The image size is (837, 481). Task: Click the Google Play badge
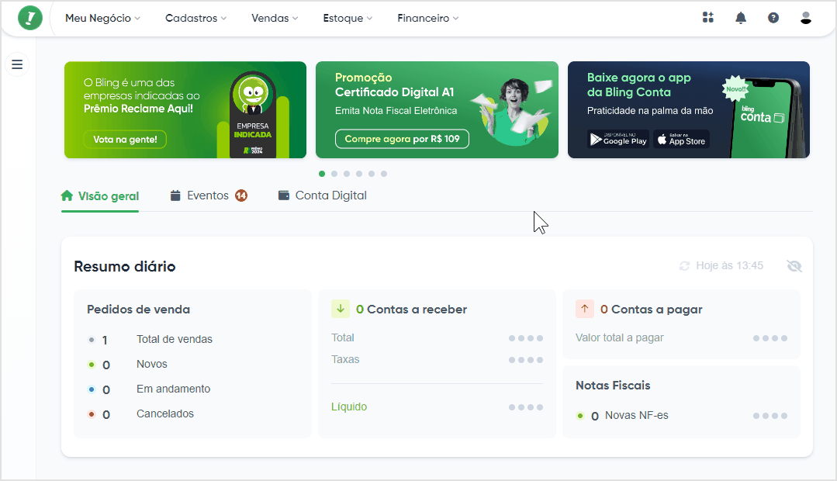point(618,140)
